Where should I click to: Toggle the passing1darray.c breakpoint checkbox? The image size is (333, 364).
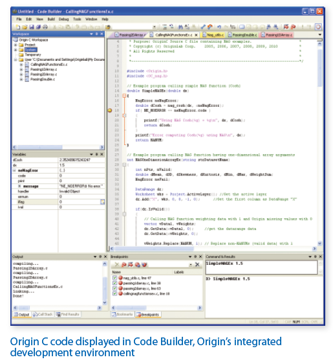(x=114, y=283)
